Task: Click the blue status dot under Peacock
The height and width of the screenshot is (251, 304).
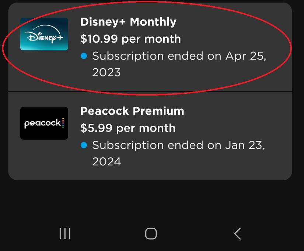Action: pos(84,146)
